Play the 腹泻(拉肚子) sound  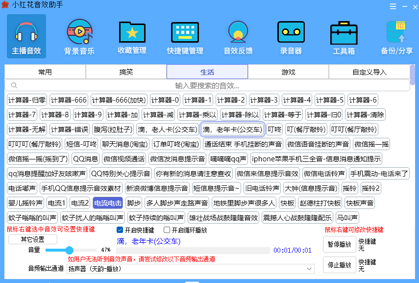coord(113,129)
